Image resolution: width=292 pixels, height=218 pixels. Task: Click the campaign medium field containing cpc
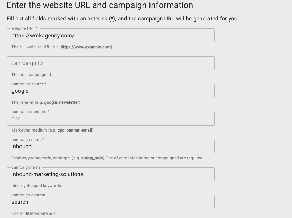click(x=110, y=118)
